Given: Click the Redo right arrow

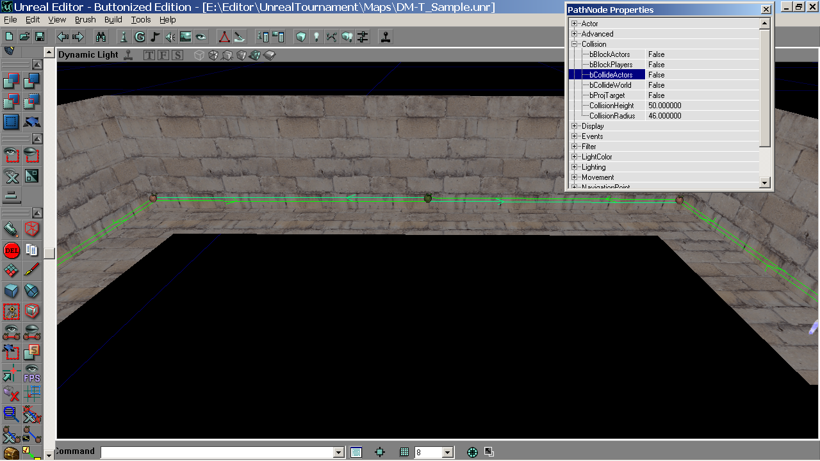Looking at the screenshot, I should pyautogui.click(x=78, y=36).
